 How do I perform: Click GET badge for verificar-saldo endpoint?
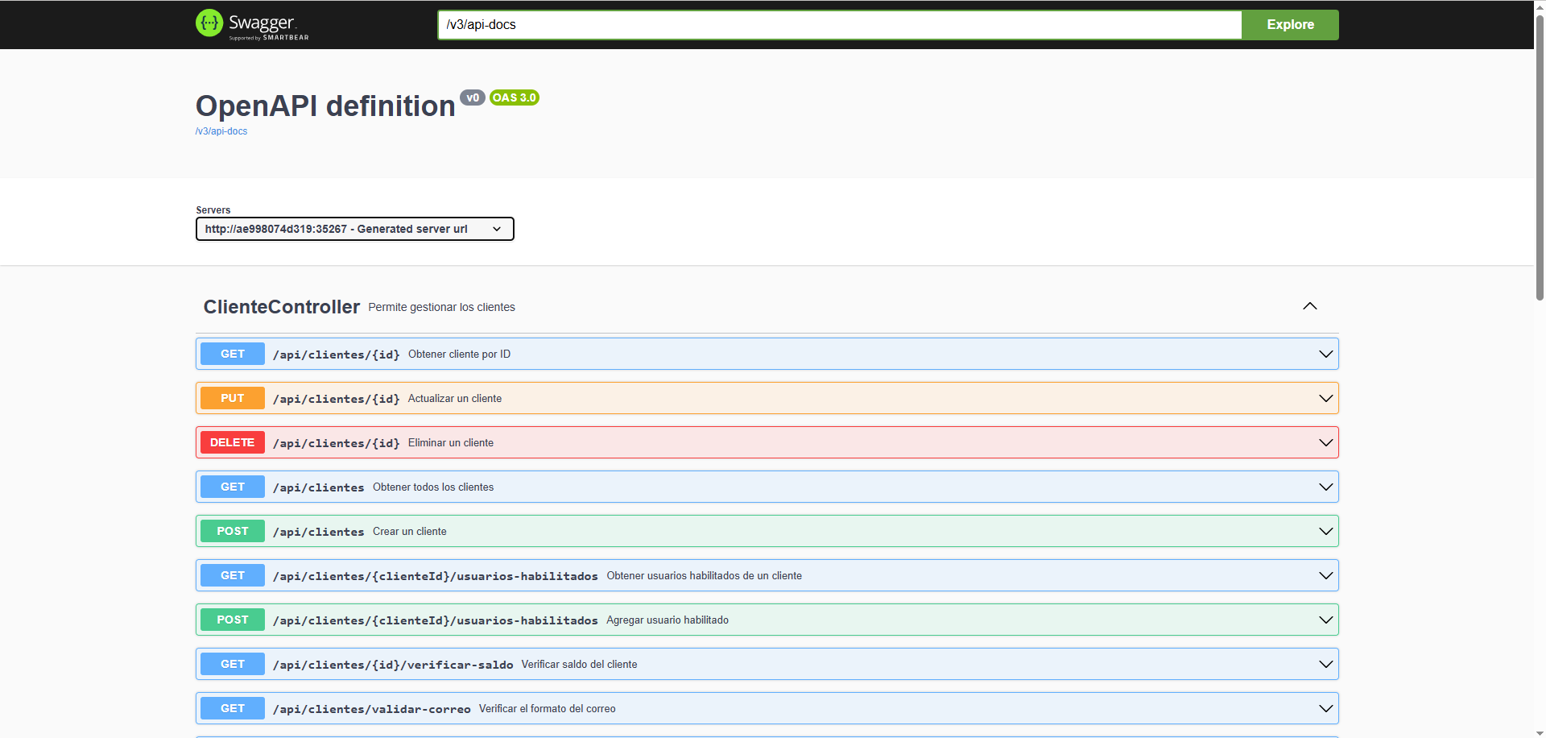[232, 665]
